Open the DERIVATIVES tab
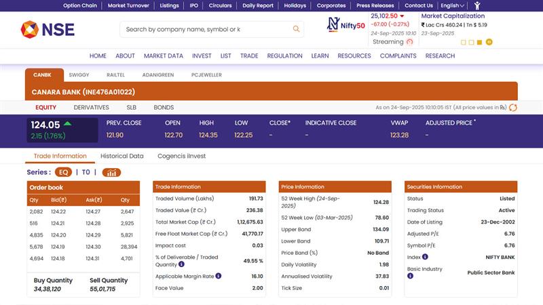 pyautogui.click(x=91, y=107)
